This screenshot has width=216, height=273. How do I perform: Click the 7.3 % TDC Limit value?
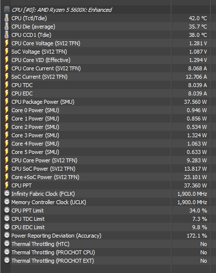pos(200,219)
